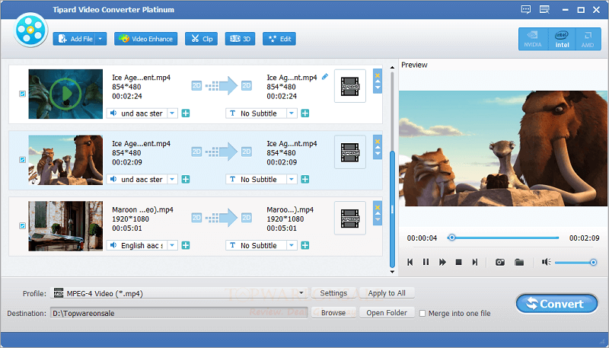Open audio track dropdown for 00:02:09 file

click(x=173, y=180)
